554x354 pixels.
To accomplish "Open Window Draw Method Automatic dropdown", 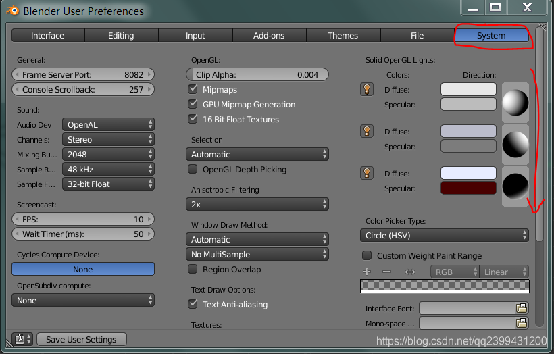I will click(x=257, y=239).
